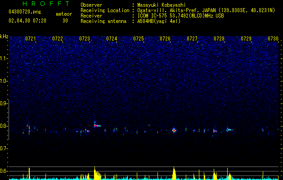This screenshot has width=283, height=180.
Task: Click the meteor count value 30
Action: pos(65,21)
